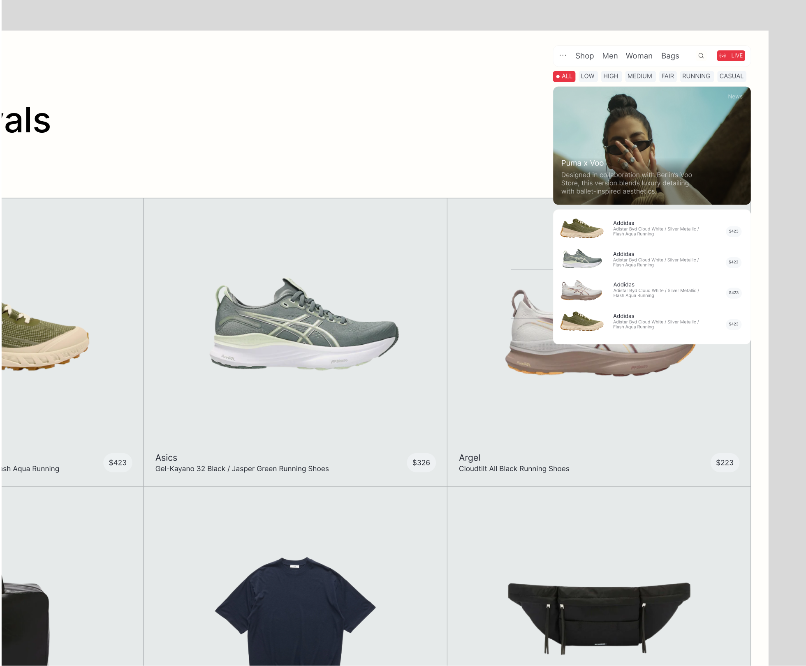This screenshot has height=666, width=806.
Task: Open the ellipsis overflow menu
Action: point(563,55)
